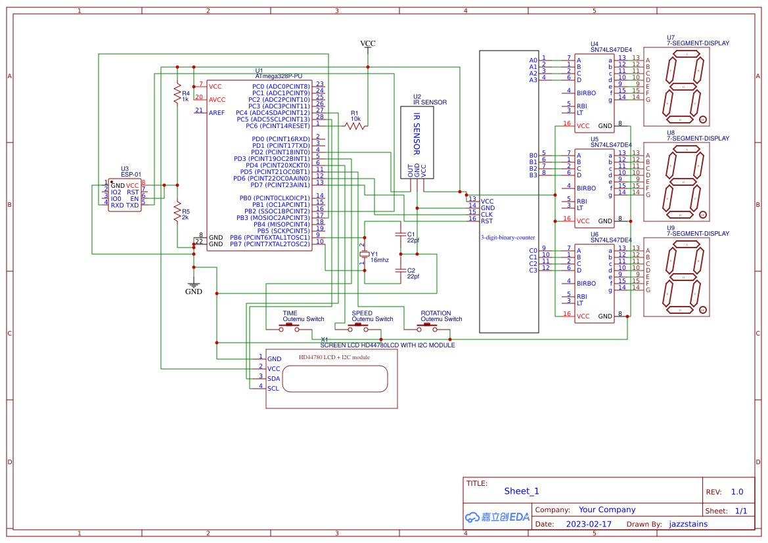Select the U6 SN74LS47DE4 decoder chip

pos(595,284)
